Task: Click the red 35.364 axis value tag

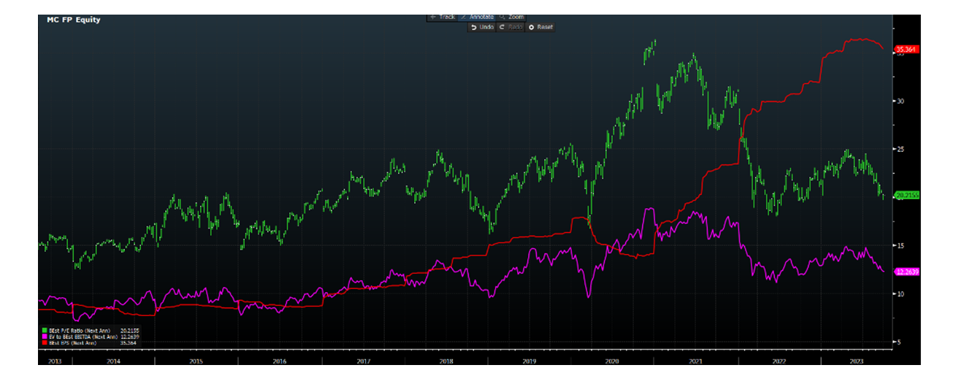Action: (906, 50)
